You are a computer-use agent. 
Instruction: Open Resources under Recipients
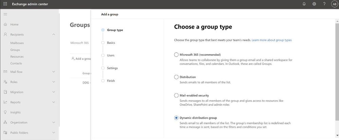point(17,57)
